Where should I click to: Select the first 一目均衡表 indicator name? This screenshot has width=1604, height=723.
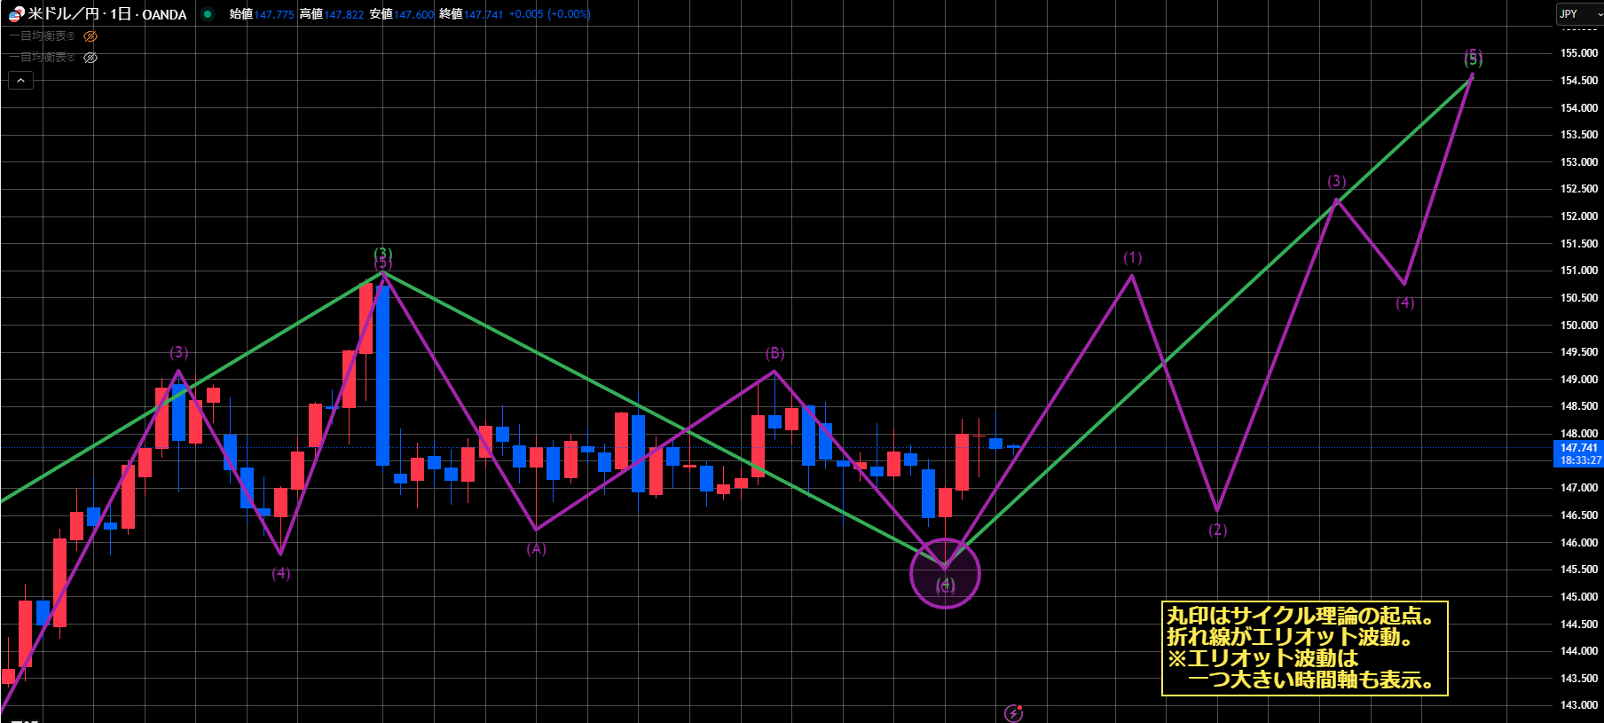[x=42, y=36]
